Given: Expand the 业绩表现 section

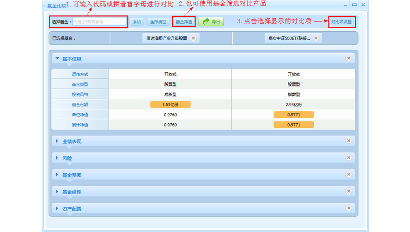Looking at the screenshot, I should pos(57,141).
